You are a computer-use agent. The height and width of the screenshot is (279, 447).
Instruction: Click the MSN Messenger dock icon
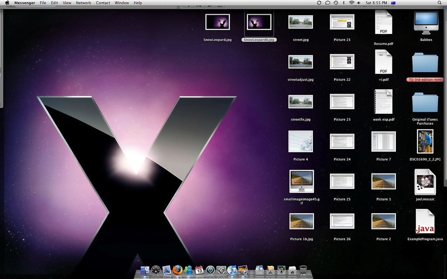click(189, 270)
